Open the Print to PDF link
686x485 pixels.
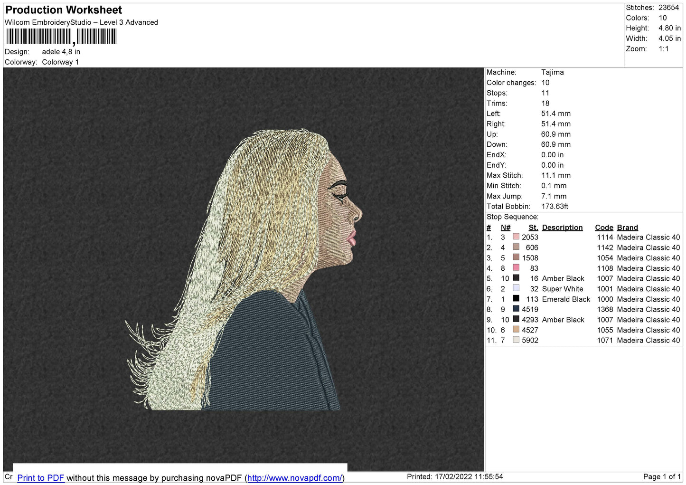41,478
